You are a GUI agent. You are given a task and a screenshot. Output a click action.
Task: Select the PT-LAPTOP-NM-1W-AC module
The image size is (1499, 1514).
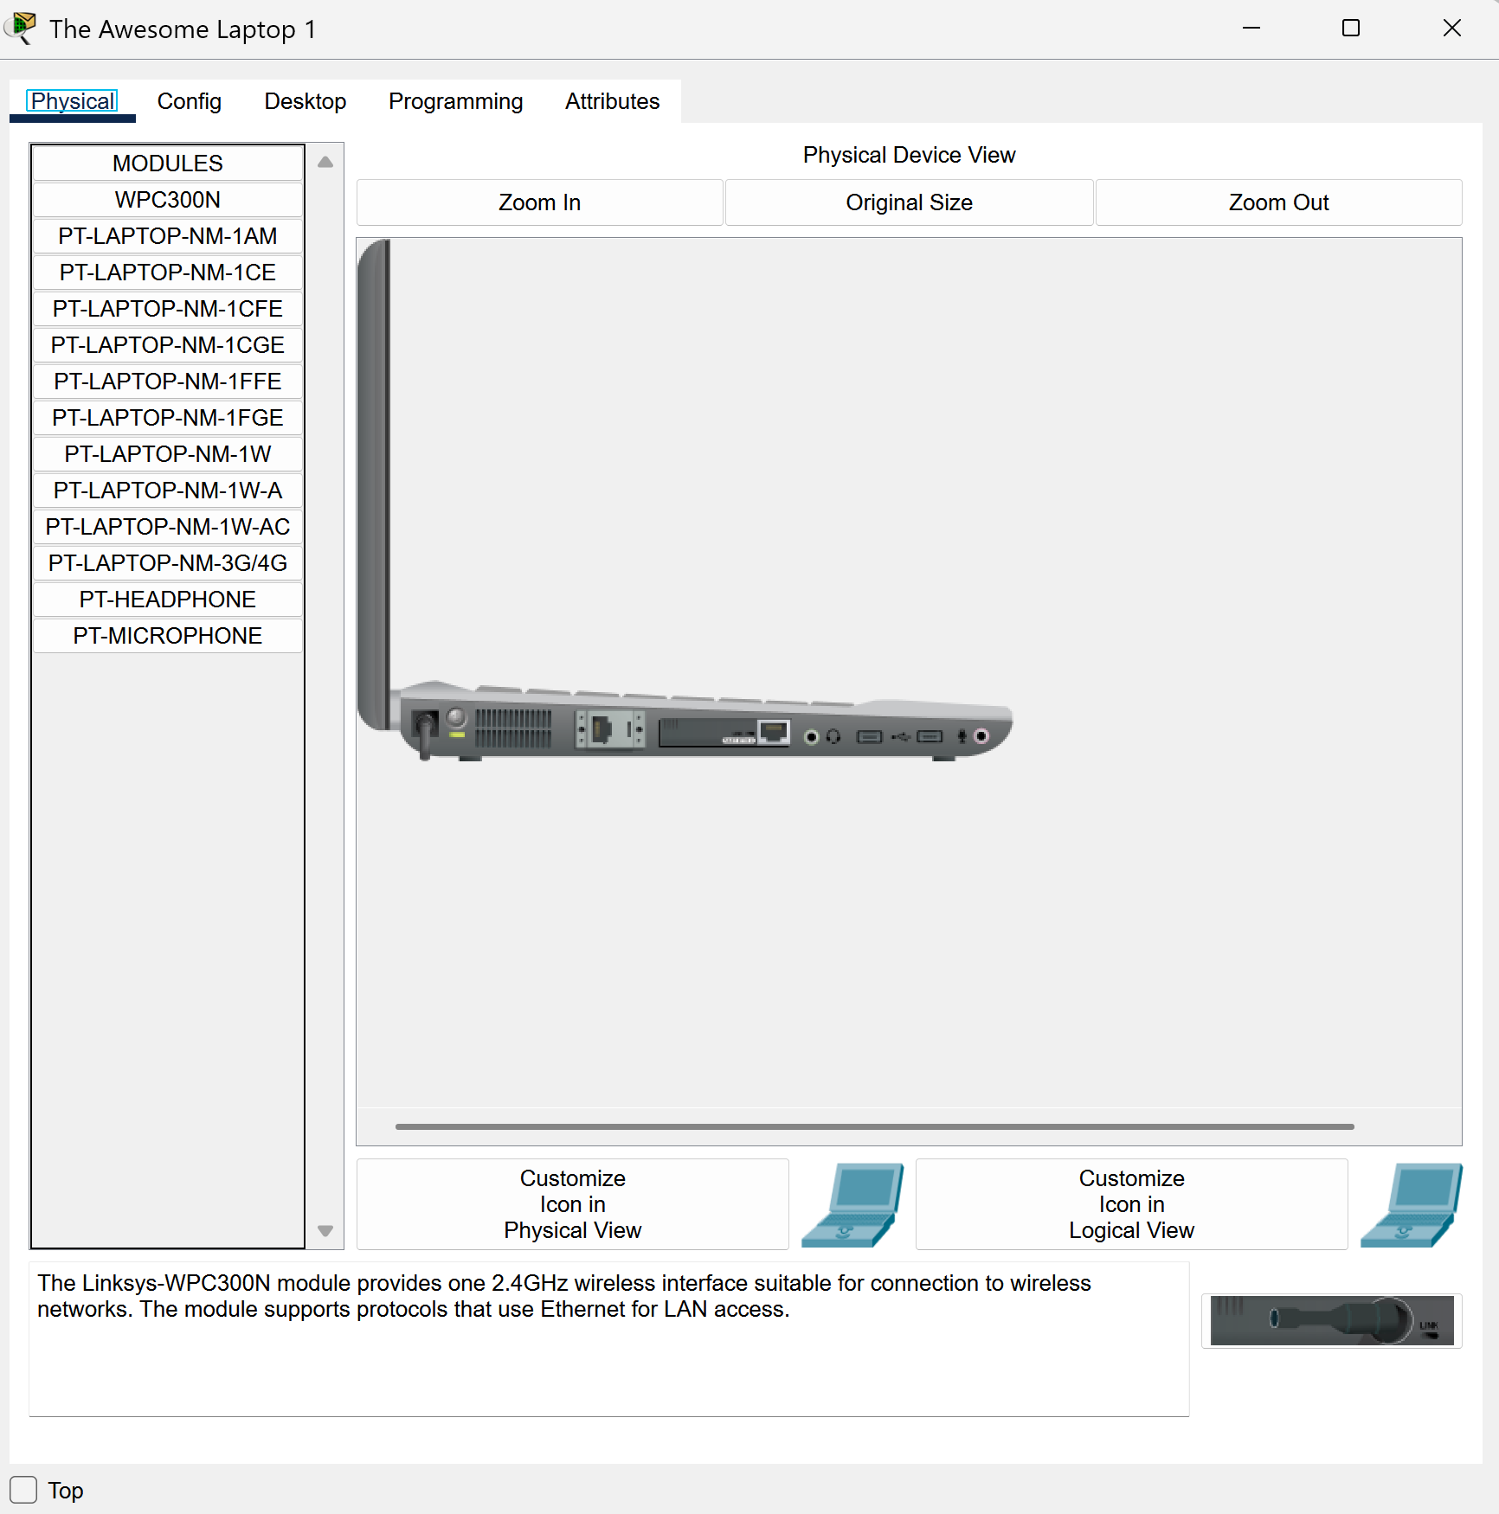(168, 527)
